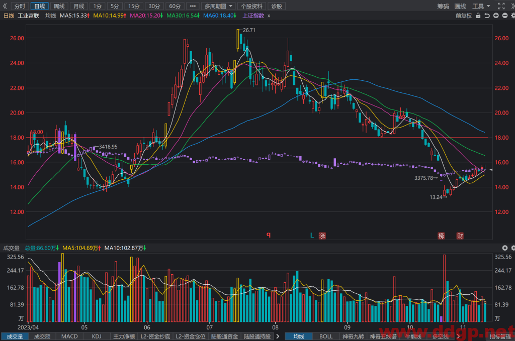Toggle fullscreen with the expand arrows icon
515x341 pixels.
pyautogui.click(x=501, y=6)
